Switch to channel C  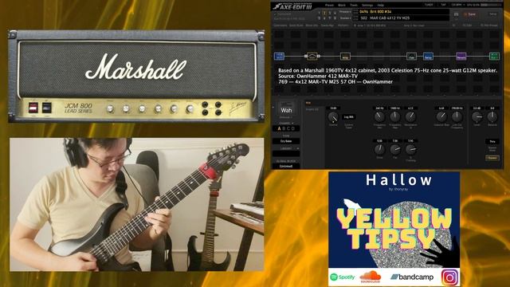(288, 128)
